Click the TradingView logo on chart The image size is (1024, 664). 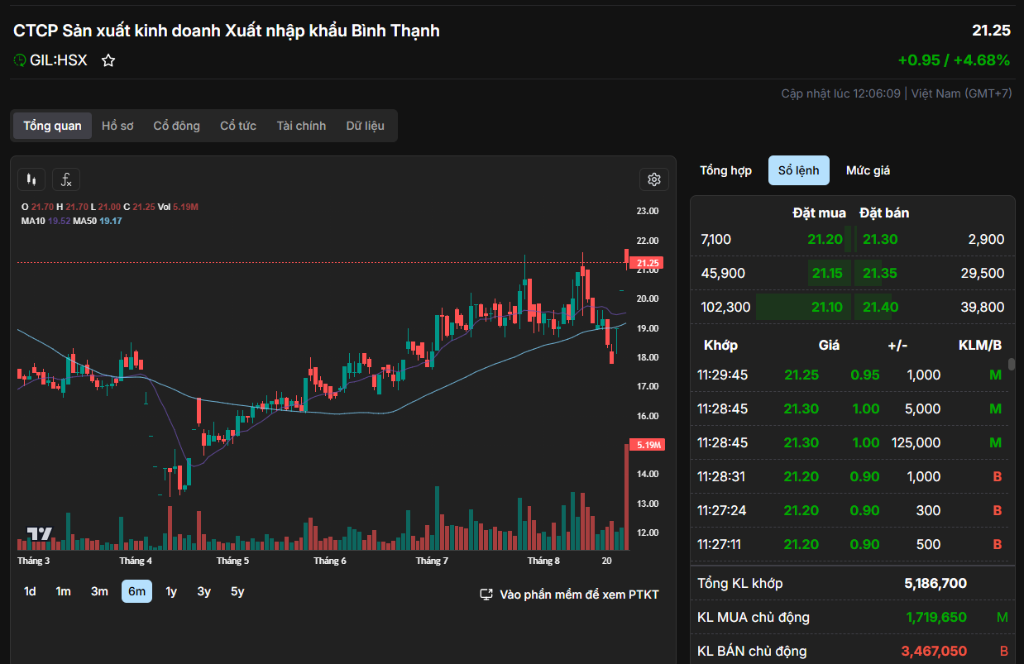pyautogui.click(x=39, y=534)
